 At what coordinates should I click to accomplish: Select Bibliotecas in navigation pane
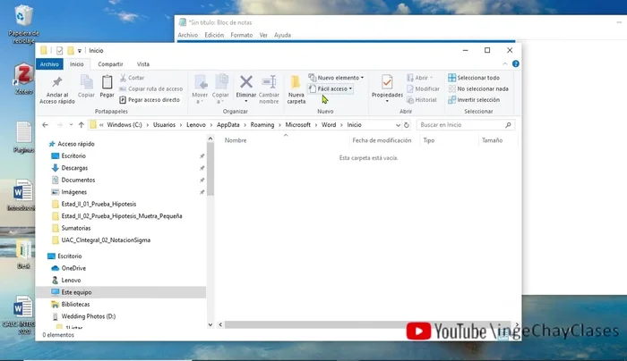coord(75,305)
